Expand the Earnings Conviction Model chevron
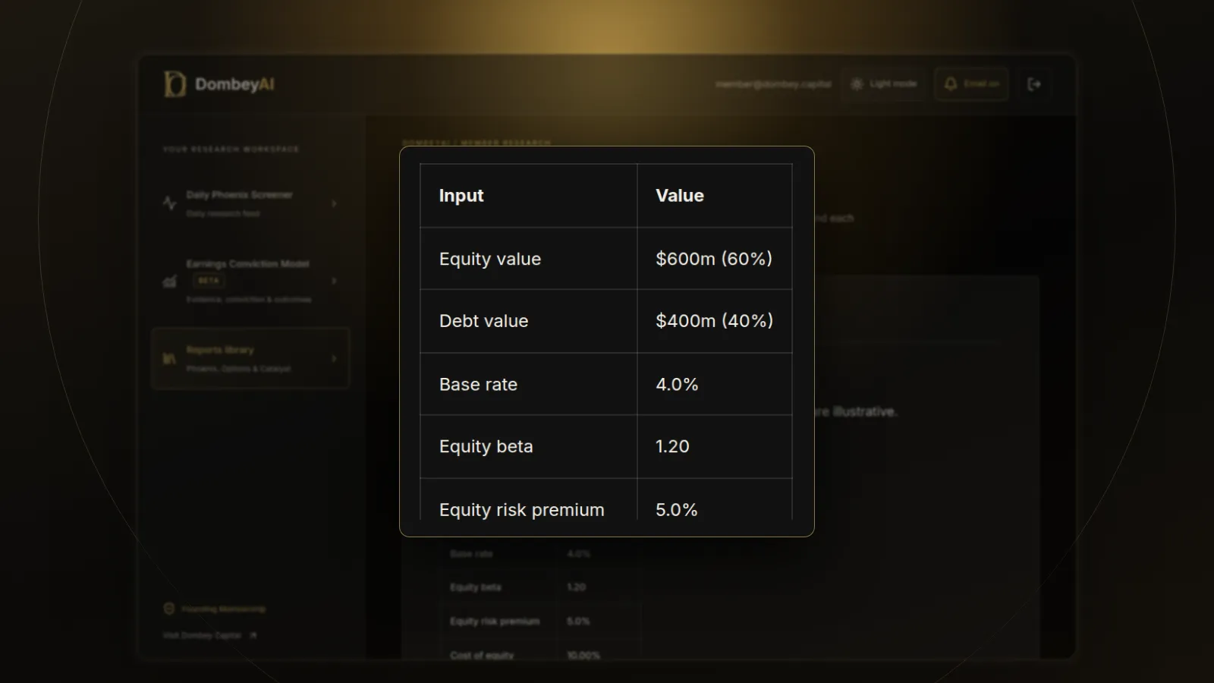The height and width of the screenshot is (683, 1214). click(x=334, y=281)
